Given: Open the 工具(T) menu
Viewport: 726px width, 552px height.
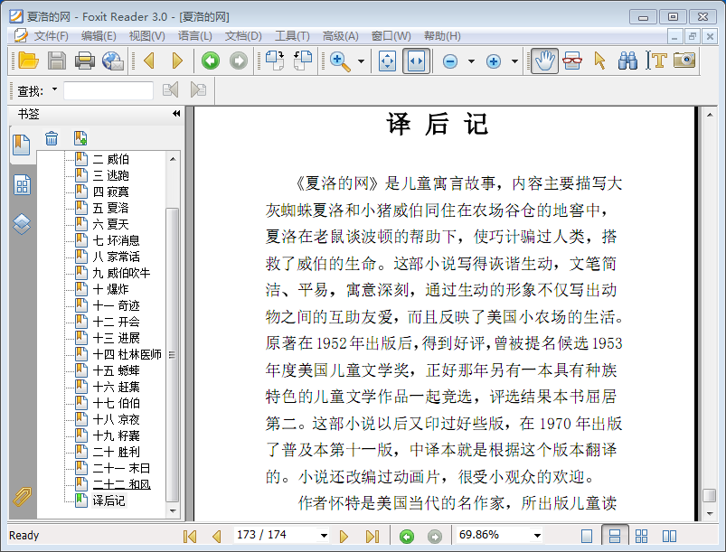Looking at the screenshot, I should pyautogui.click(x=292, y=36).
